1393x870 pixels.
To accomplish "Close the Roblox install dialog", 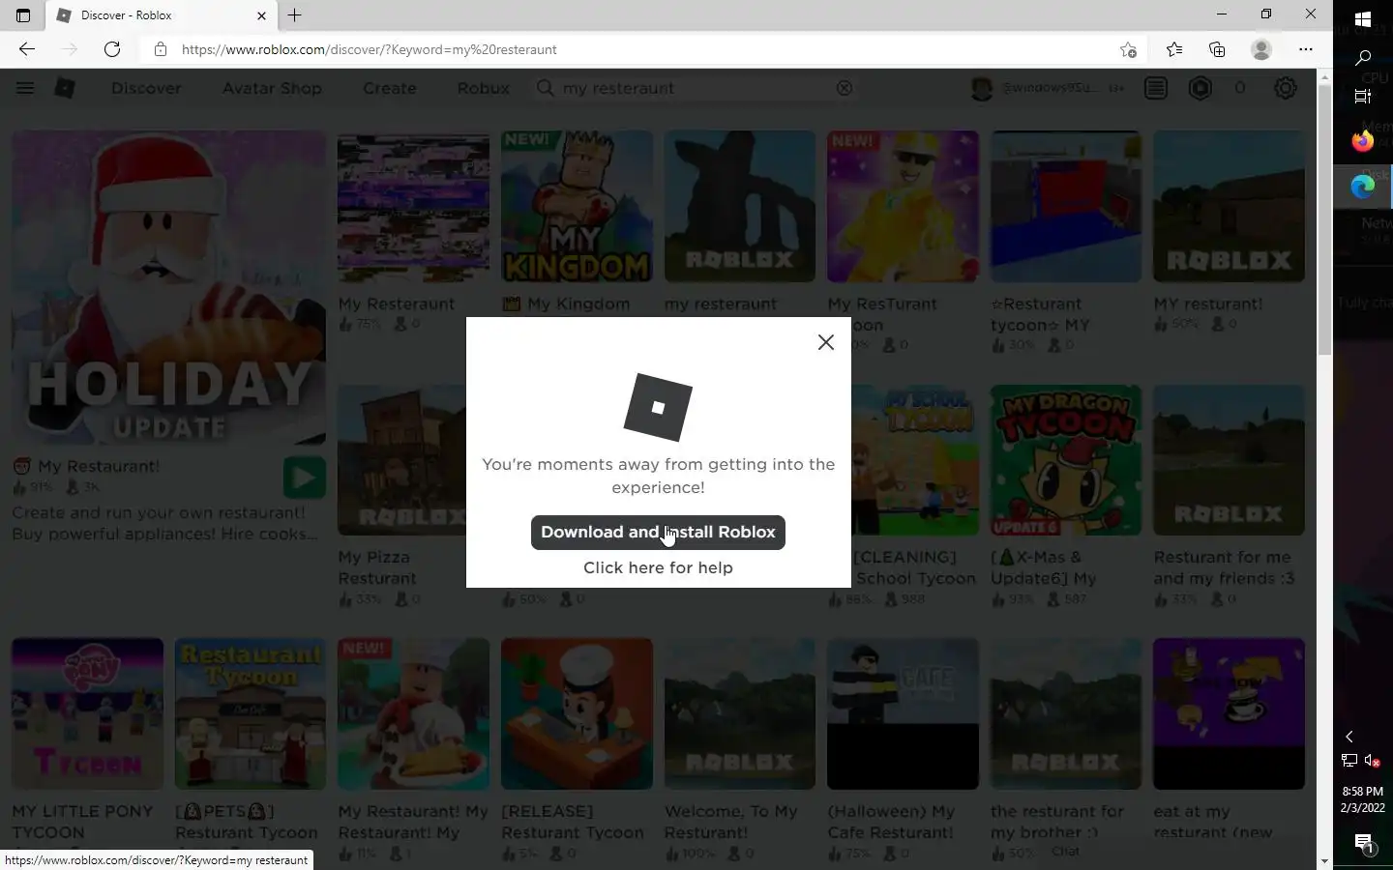I will [825, 342].
